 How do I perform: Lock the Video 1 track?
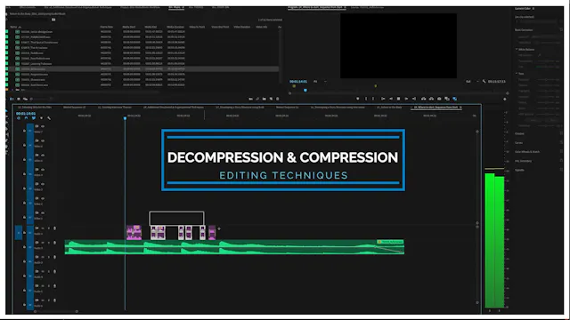(x=24, y=217)
